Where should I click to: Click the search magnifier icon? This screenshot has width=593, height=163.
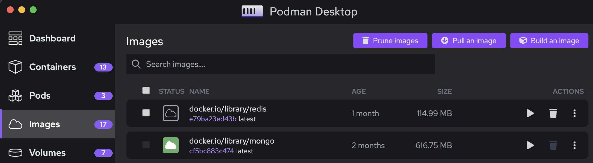[136, 64]
